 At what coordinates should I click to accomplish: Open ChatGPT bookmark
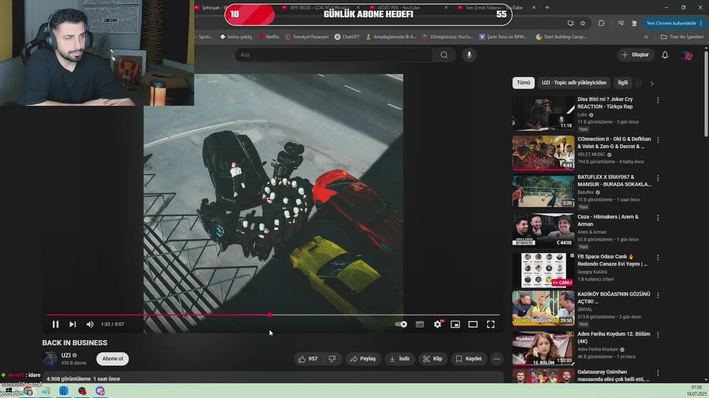tap(347, 37)
